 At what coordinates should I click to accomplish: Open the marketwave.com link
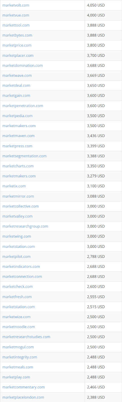(17, 75)
